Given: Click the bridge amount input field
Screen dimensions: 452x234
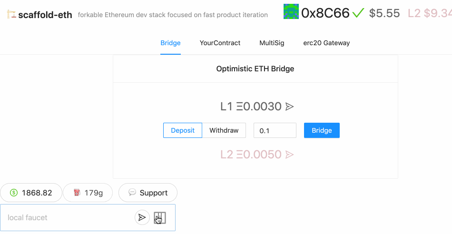Looking at the screenshot, I should (x=275, y=130).
